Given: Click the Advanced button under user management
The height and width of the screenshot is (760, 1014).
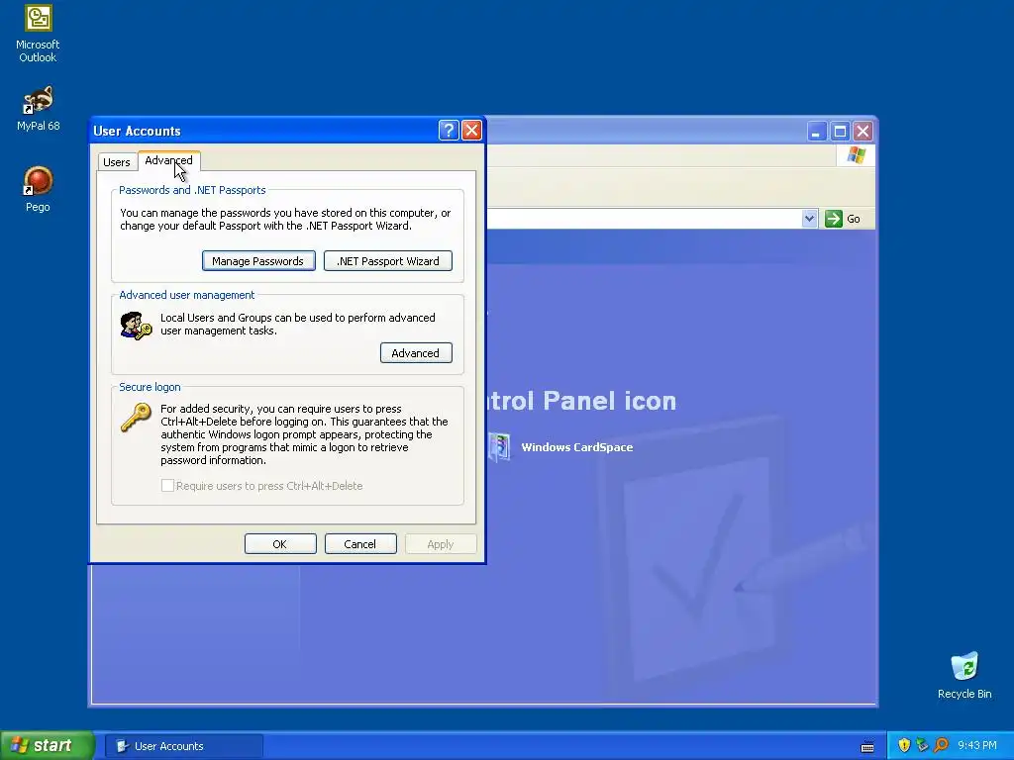Looking at the screenshot, I should click(x=416, y=353).
